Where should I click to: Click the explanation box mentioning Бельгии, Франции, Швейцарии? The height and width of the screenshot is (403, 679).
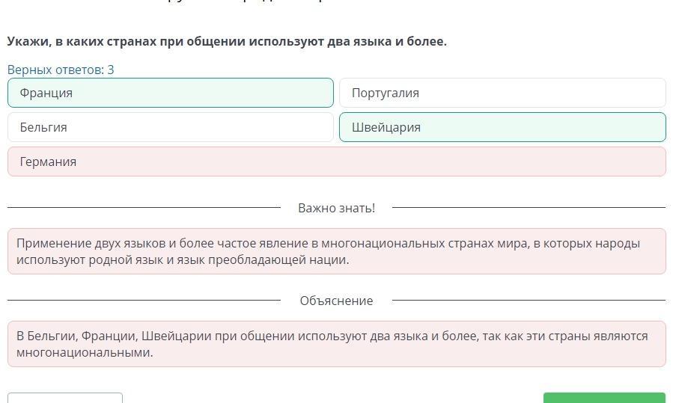[336, 344]
